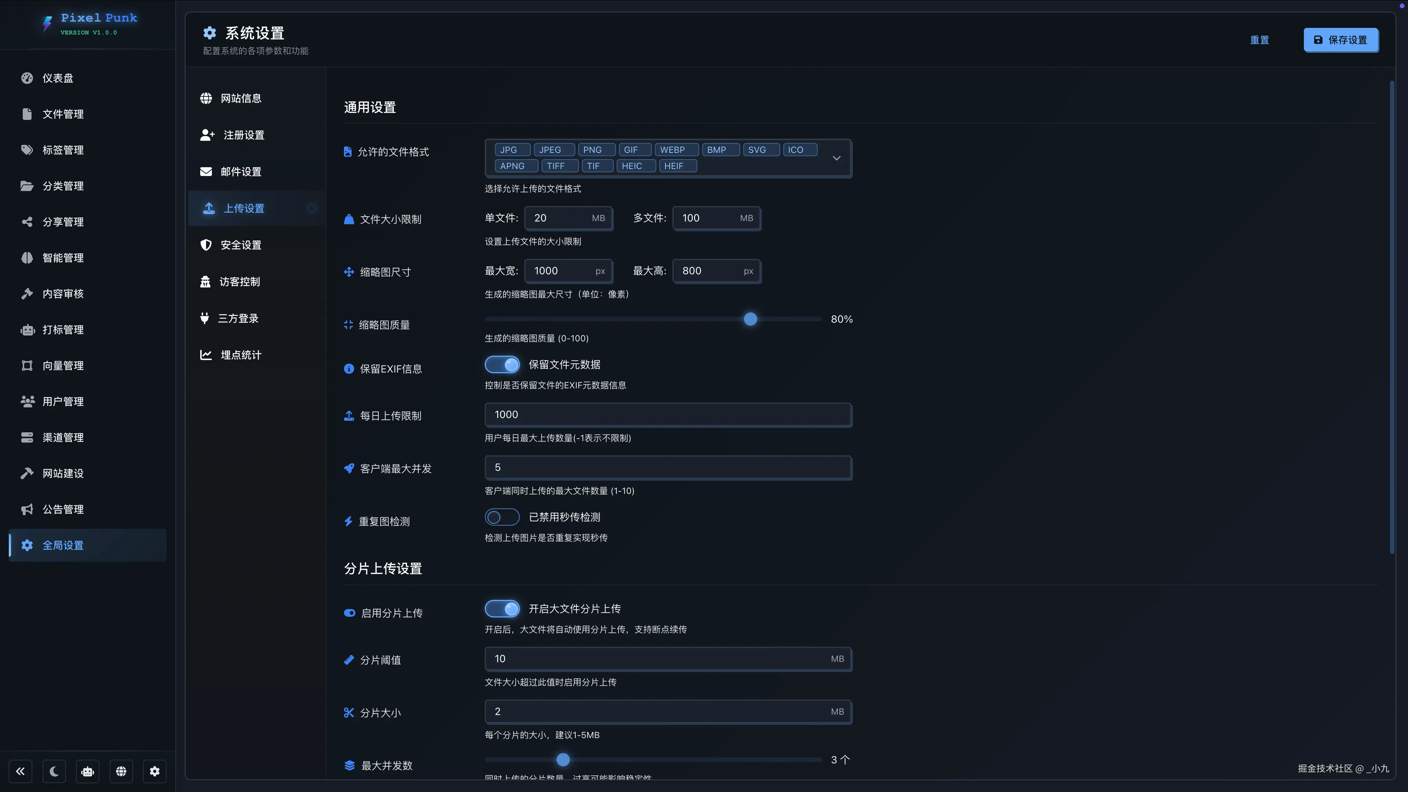Open language globe icon at bottom
This screenshot has width=1408, height=792.
121,771
